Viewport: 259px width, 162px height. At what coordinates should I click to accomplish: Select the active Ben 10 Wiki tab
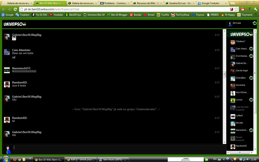50,3
